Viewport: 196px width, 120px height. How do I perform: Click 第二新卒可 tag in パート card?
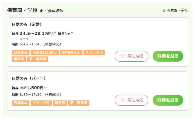click(79, 103)
